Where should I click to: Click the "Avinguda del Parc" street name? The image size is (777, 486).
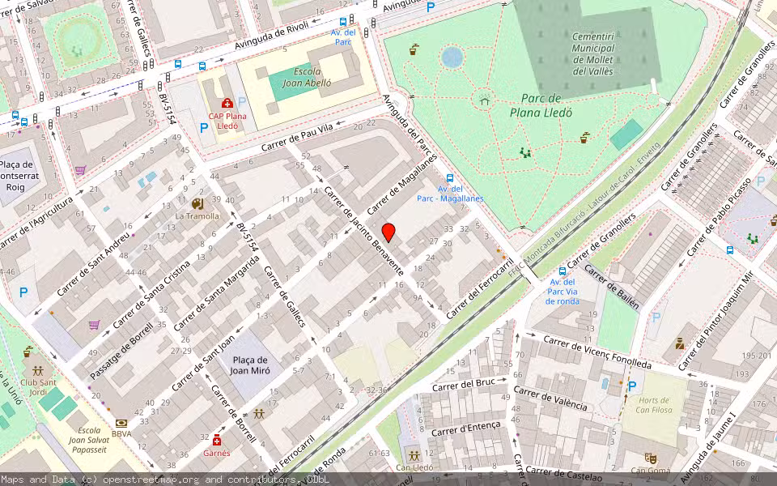tap(408, 125)
